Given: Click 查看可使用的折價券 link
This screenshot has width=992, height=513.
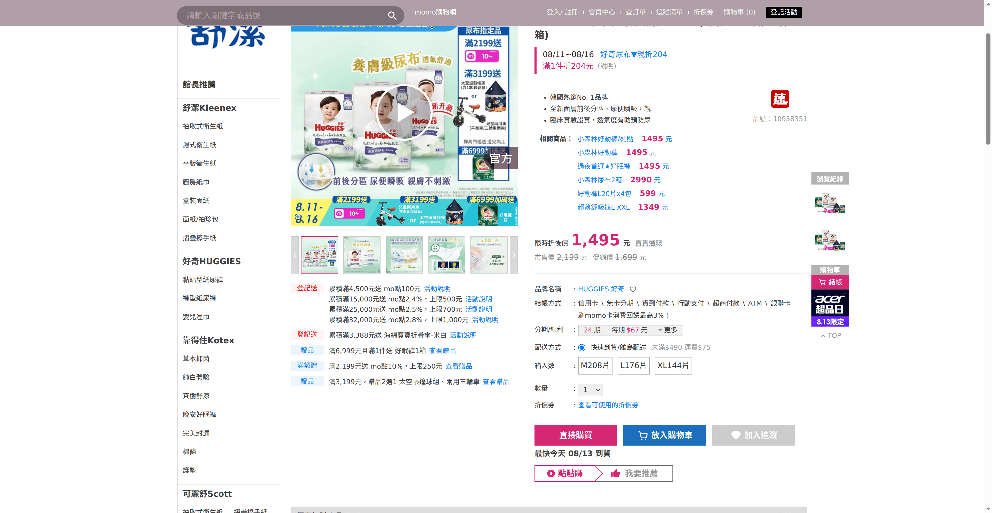Looking at the screenshot, I should coord(608,405).
